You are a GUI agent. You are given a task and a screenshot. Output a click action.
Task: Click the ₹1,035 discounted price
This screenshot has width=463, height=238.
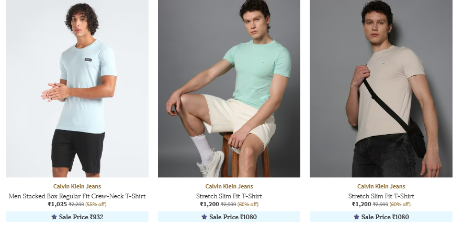(57, 204)
